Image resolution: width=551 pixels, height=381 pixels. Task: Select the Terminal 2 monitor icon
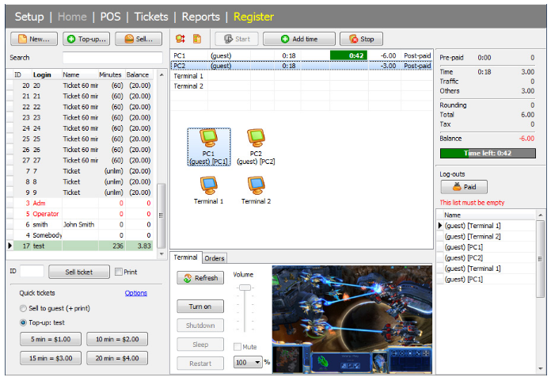click(x=256, y=185)
